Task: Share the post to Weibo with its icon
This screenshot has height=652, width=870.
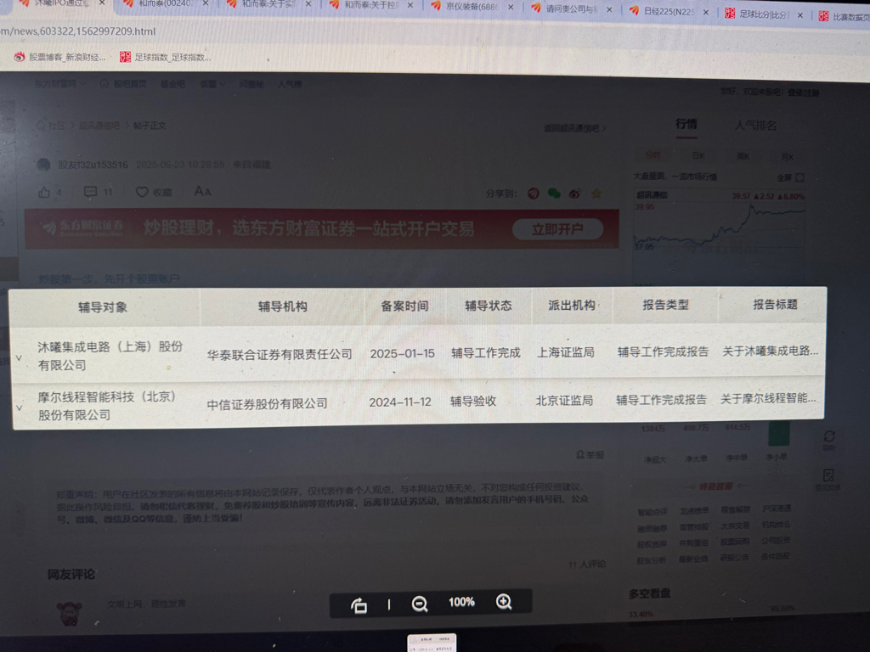Action: tap(575, 194)
